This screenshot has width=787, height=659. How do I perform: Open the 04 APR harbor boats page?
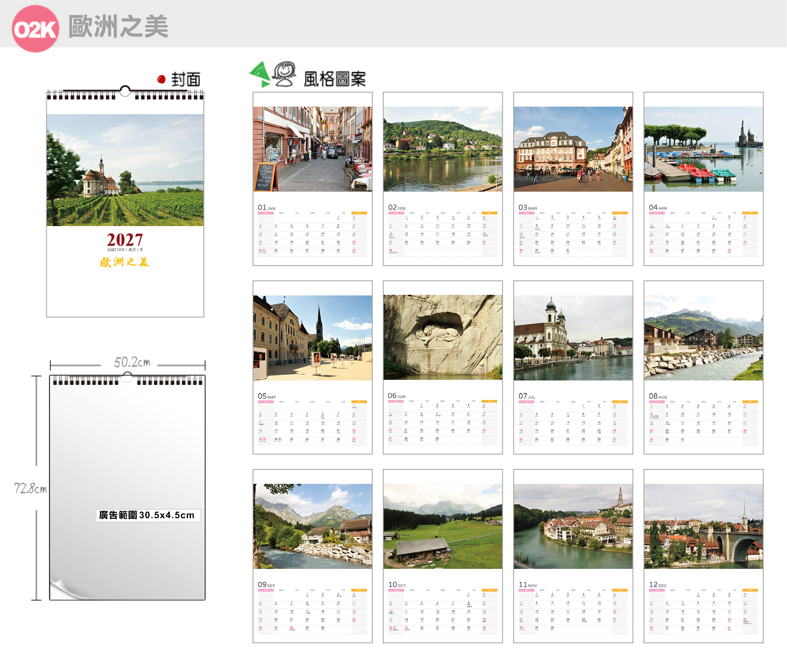tap(704, 179)
